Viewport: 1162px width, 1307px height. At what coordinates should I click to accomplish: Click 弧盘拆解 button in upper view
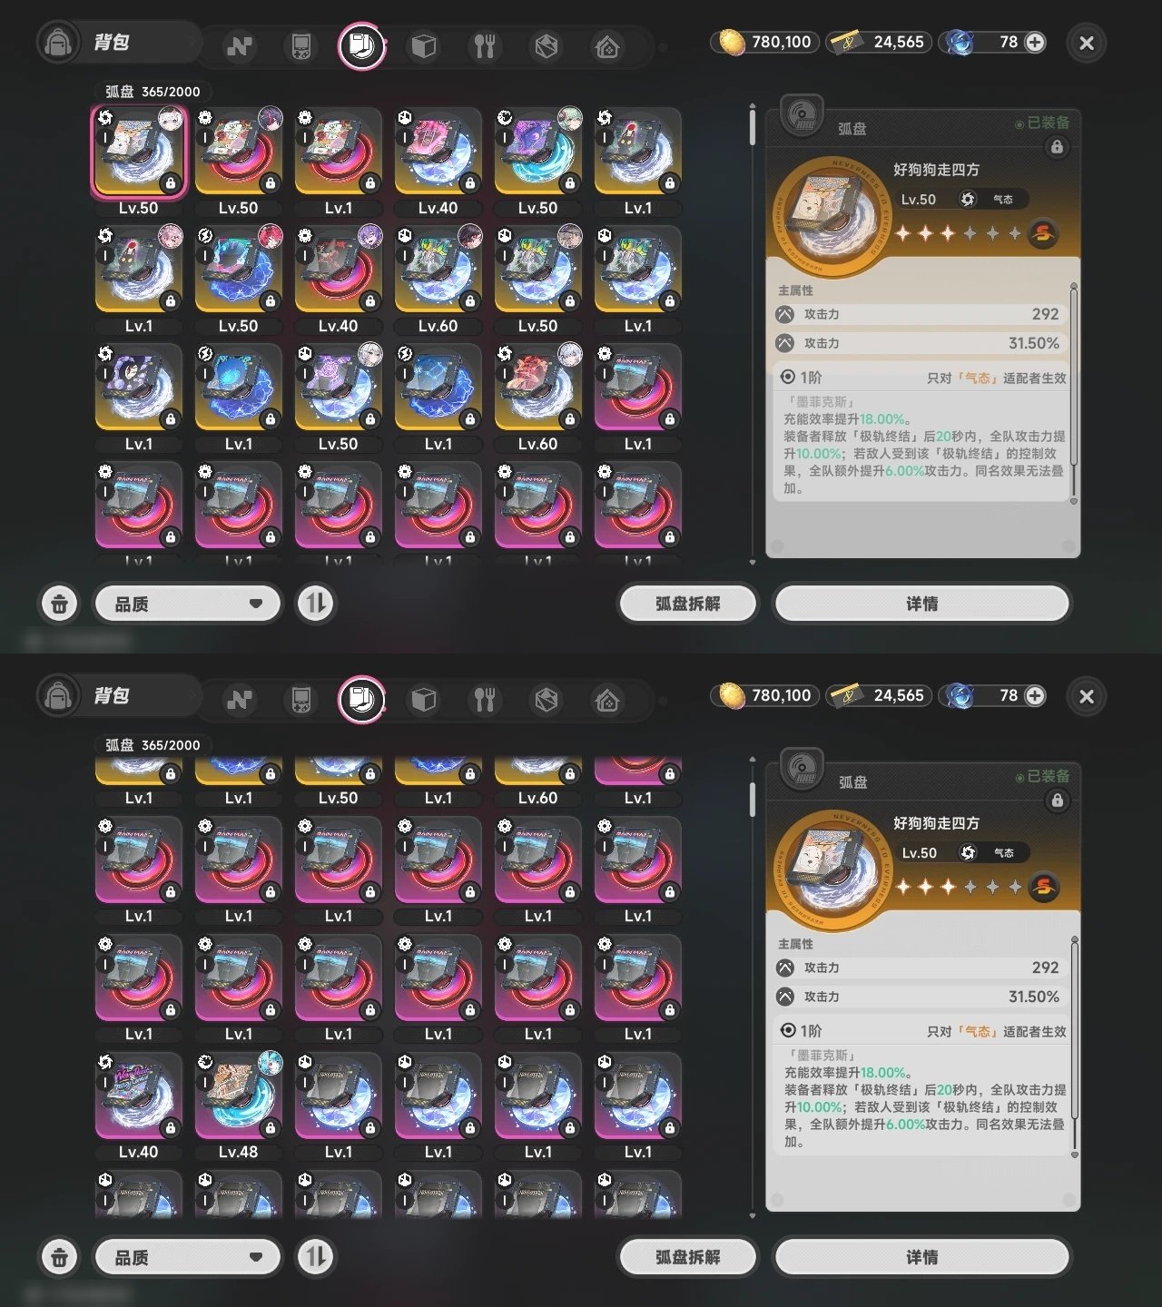[x=687, y=604]
